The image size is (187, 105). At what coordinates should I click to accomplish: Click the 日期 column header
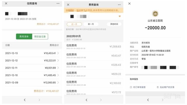click(7, 45)
